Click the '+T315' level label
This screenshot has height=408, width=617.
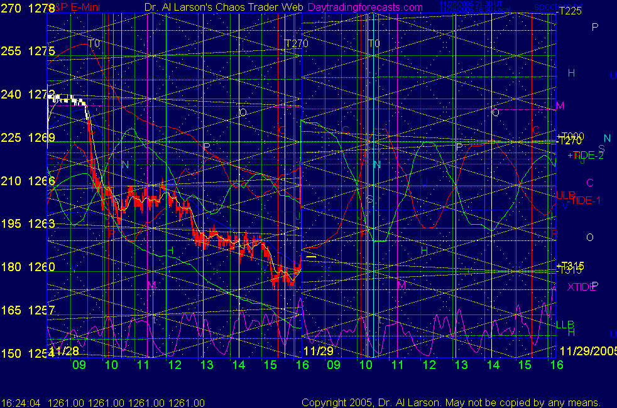pos(570,266)
